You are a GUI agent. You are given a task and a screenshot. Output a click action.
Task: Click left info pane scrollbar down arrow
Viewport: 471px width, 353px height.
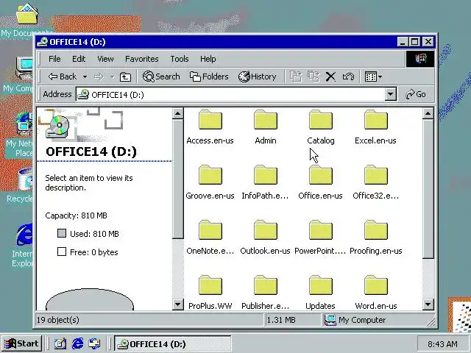click(x=178, y=305)
